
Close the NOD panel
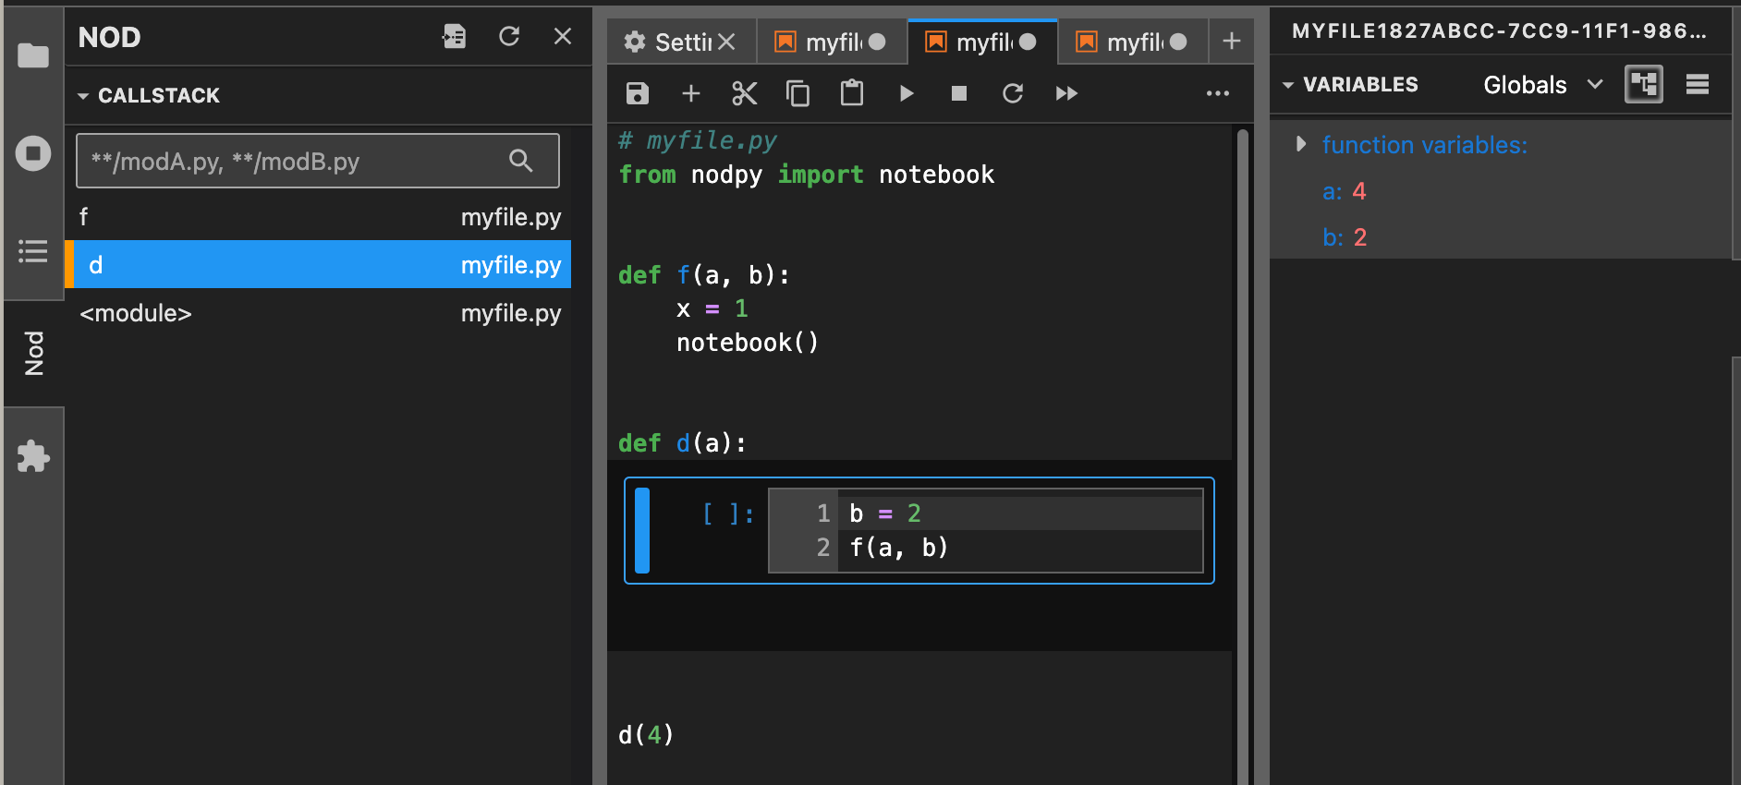[x=563, y=37]
